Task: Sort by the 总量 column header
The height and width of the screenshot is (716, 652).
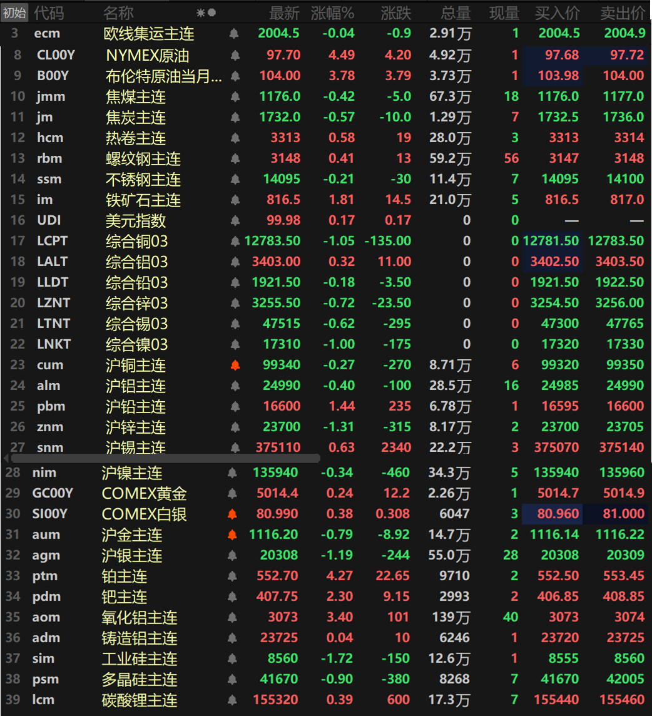Action: 456,13
